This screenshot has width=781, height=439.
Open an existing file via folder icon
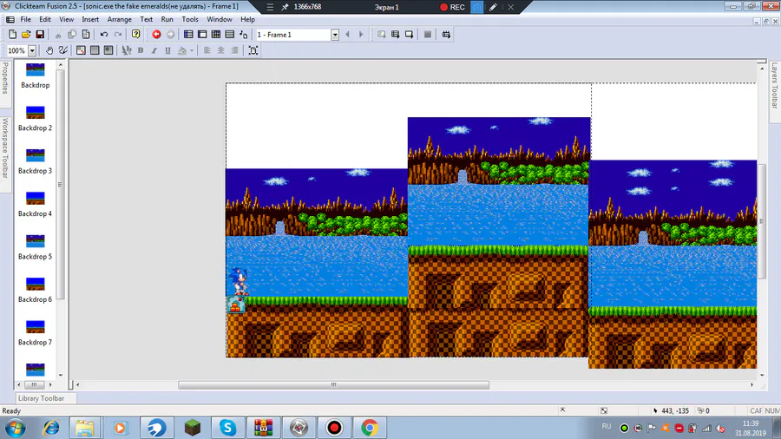pos(26,35)
